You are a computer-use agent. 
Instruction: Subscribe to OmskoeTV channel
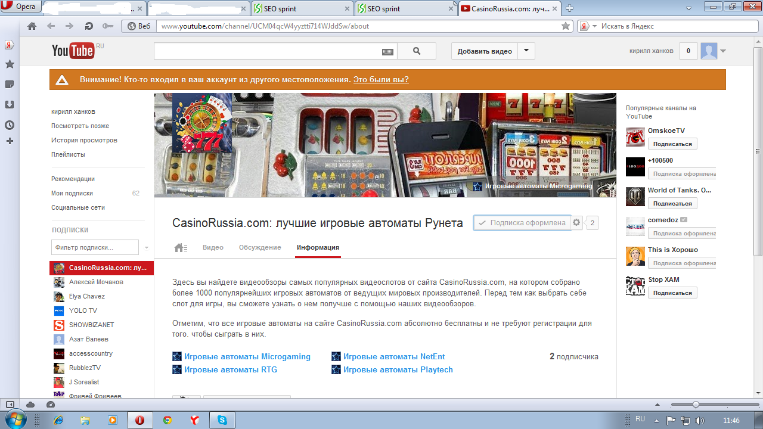click(x=672, y=144)
